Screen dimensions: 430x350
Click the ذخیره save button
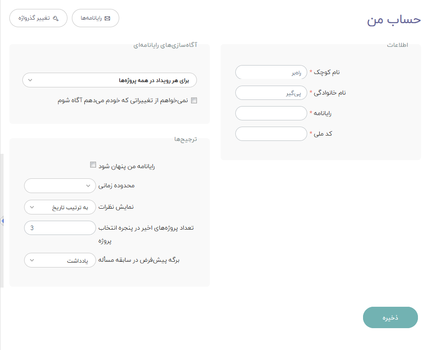pyautogui.click(x=390, y=317)
